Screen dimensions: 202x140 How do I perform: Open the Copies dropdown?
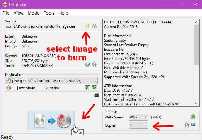138,125
